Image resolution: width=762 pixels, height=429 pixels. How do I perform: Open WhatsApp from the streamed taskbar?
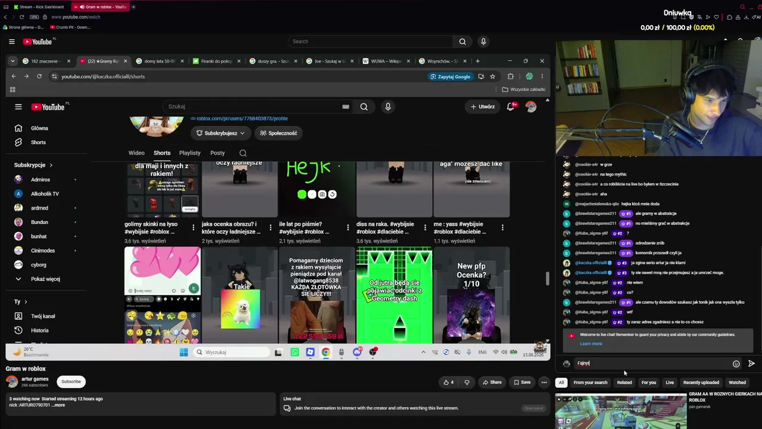[295, 352]
